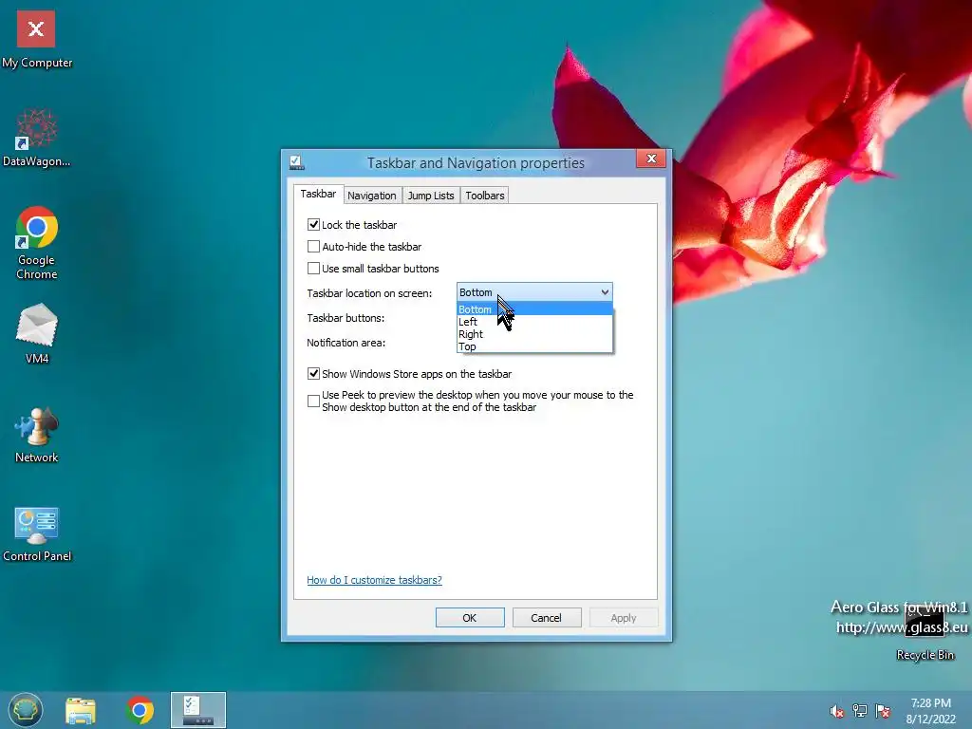972x729 pixels.
Task: Click the network tray icon
Action: coord(860,711)
